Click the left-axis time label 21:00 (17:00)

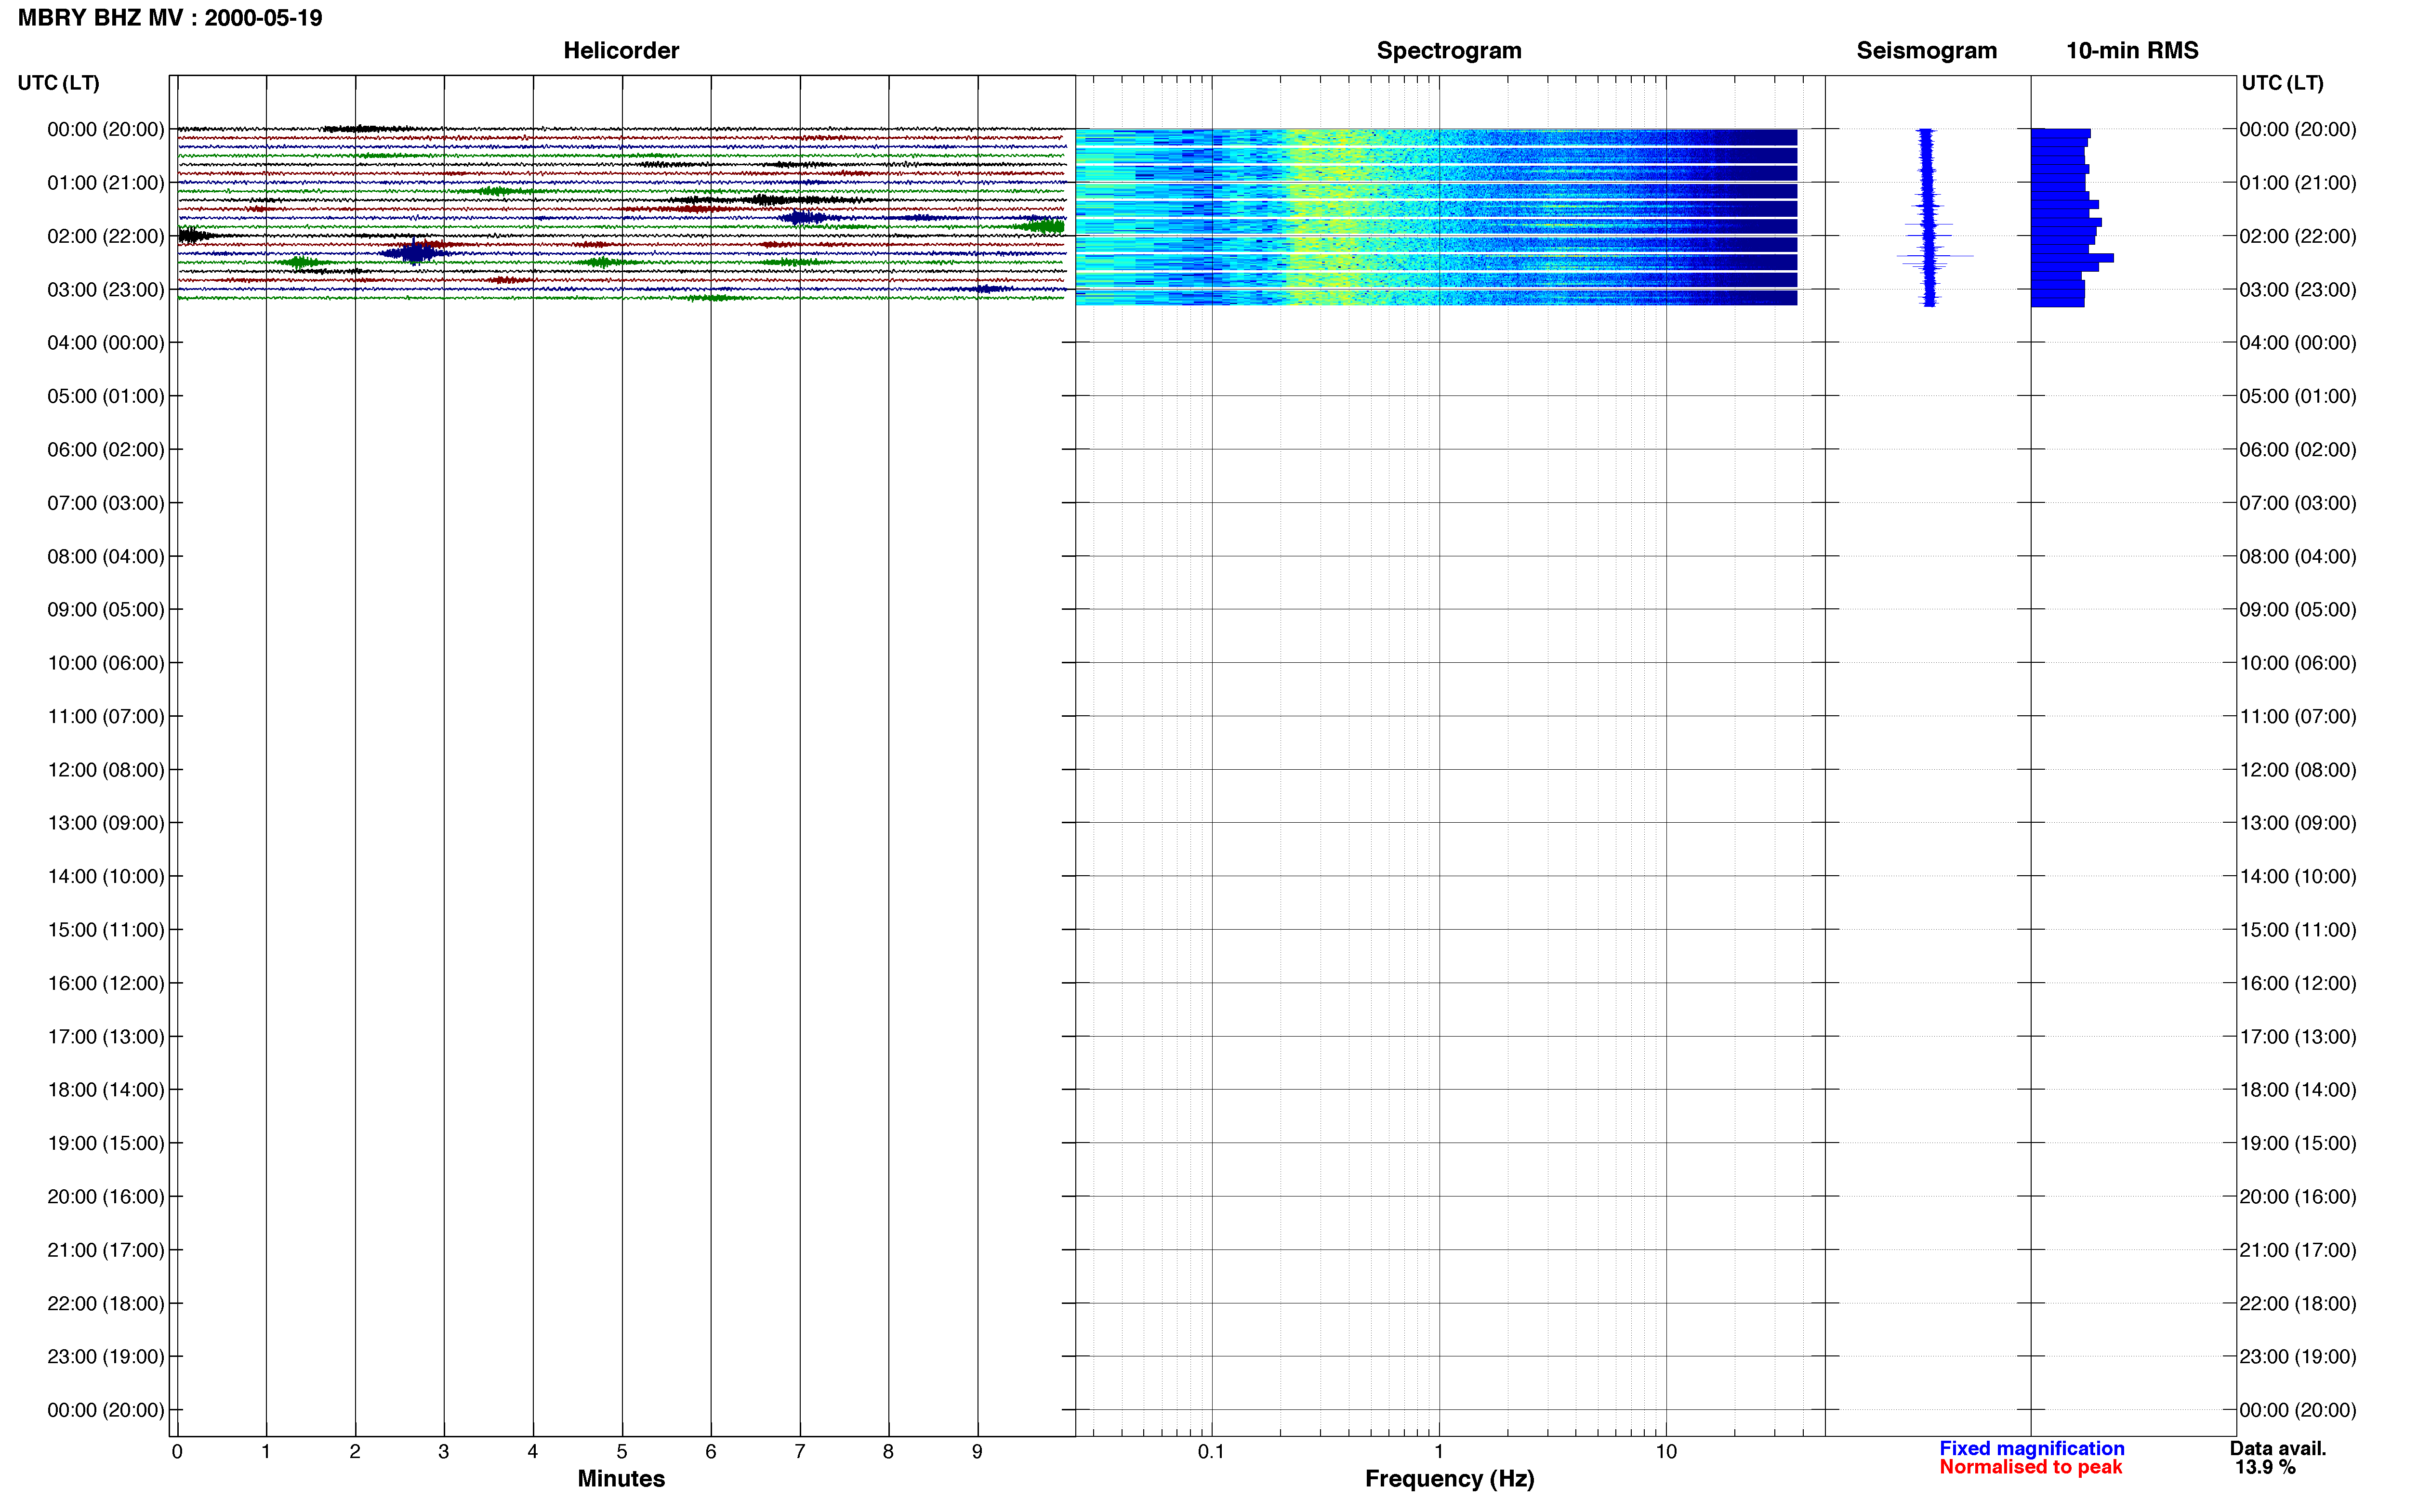click(106, 1250)
